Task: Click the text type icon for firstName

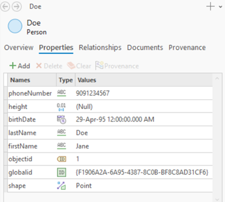Action: pos(62,146)
